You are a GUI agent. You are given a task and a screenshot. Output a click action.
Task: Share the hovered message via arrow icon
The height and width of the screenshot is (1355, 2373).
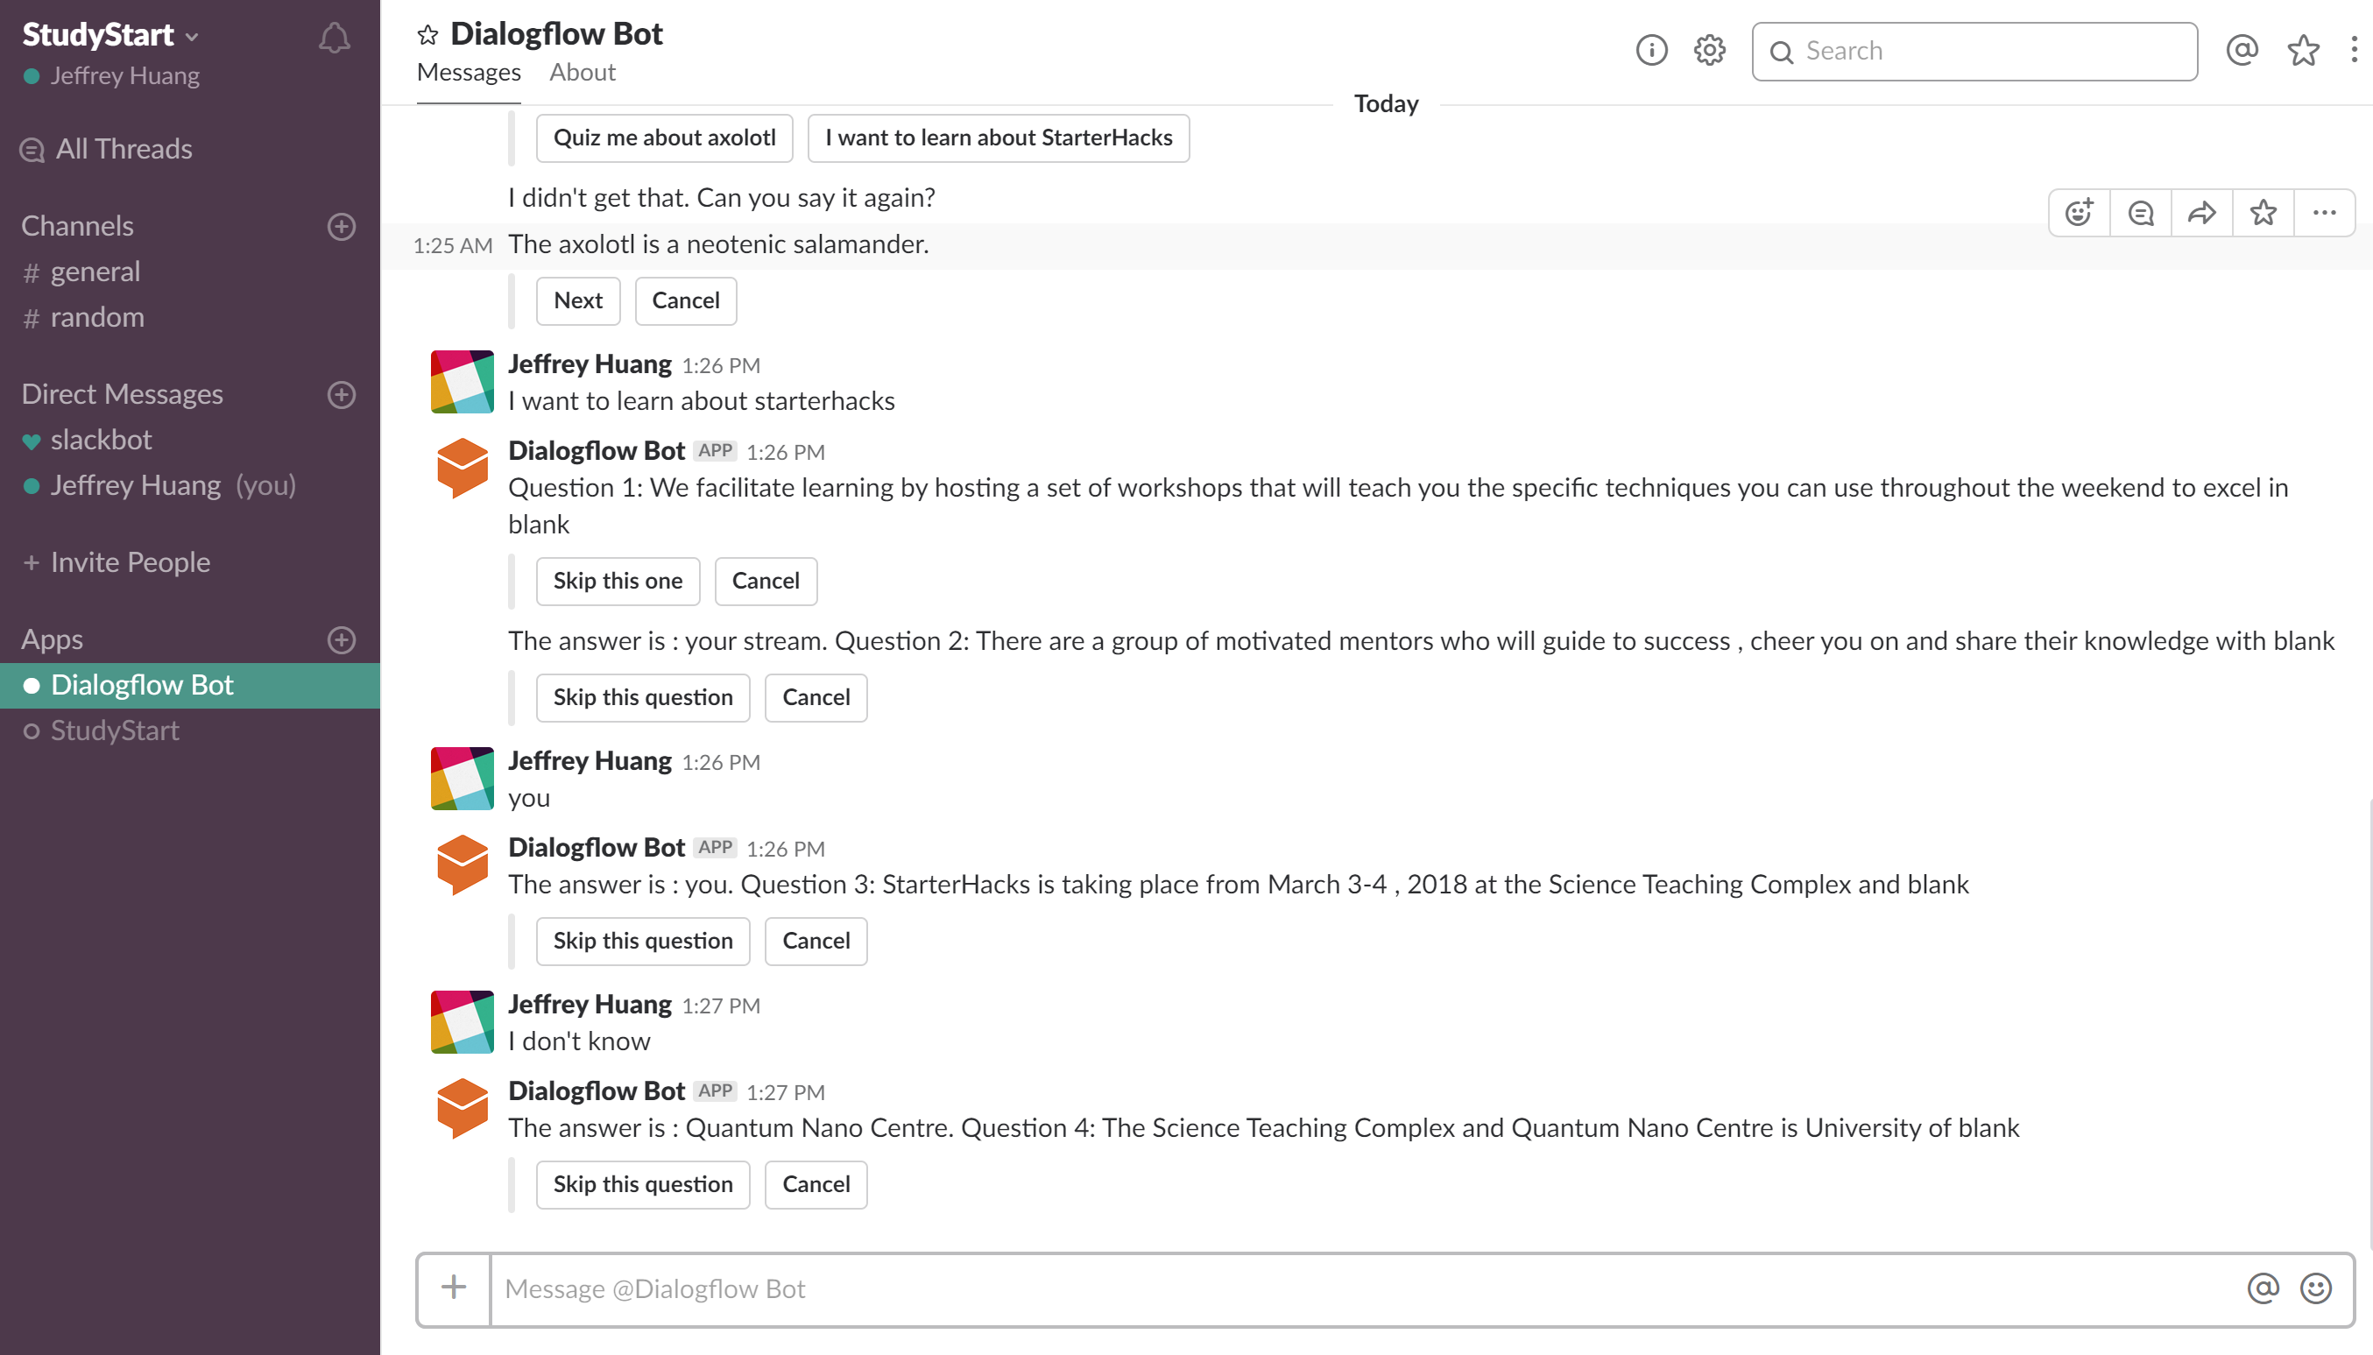pyautogui.click(x=2202, y=213)
